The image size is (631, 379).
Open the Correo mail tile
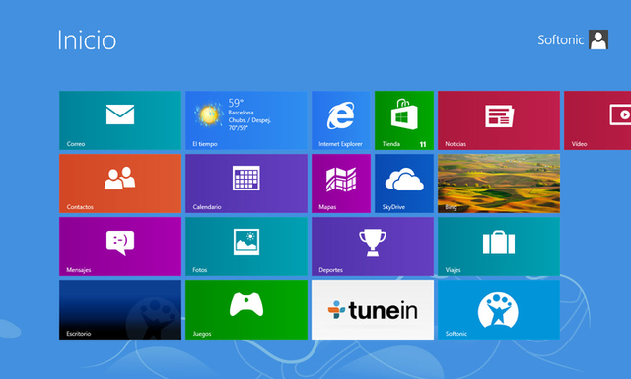click(120, 120)
